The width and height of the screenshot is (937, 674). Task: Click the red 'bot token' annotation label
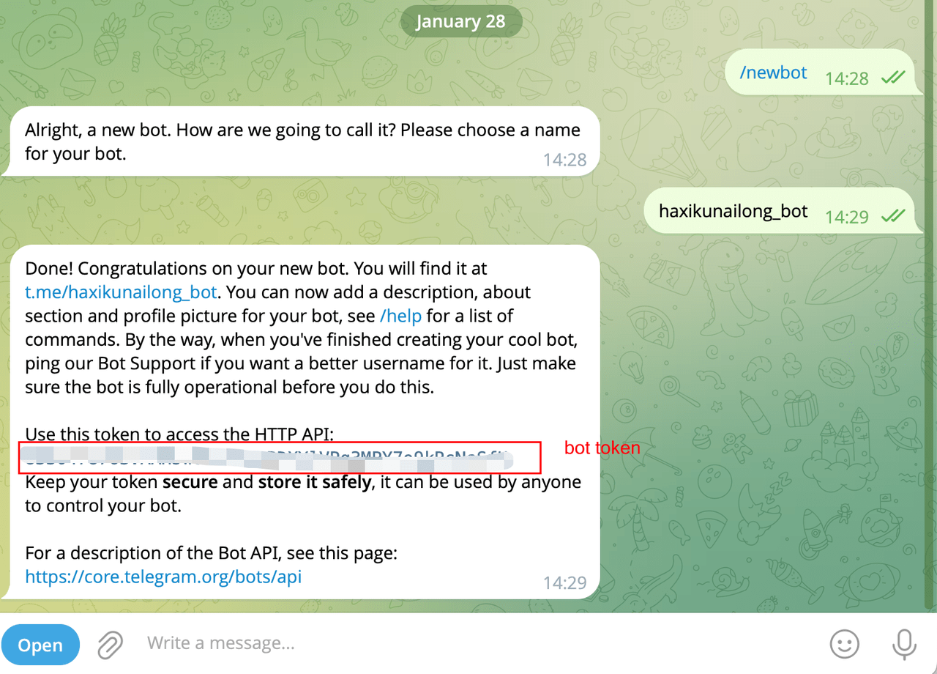602,448
